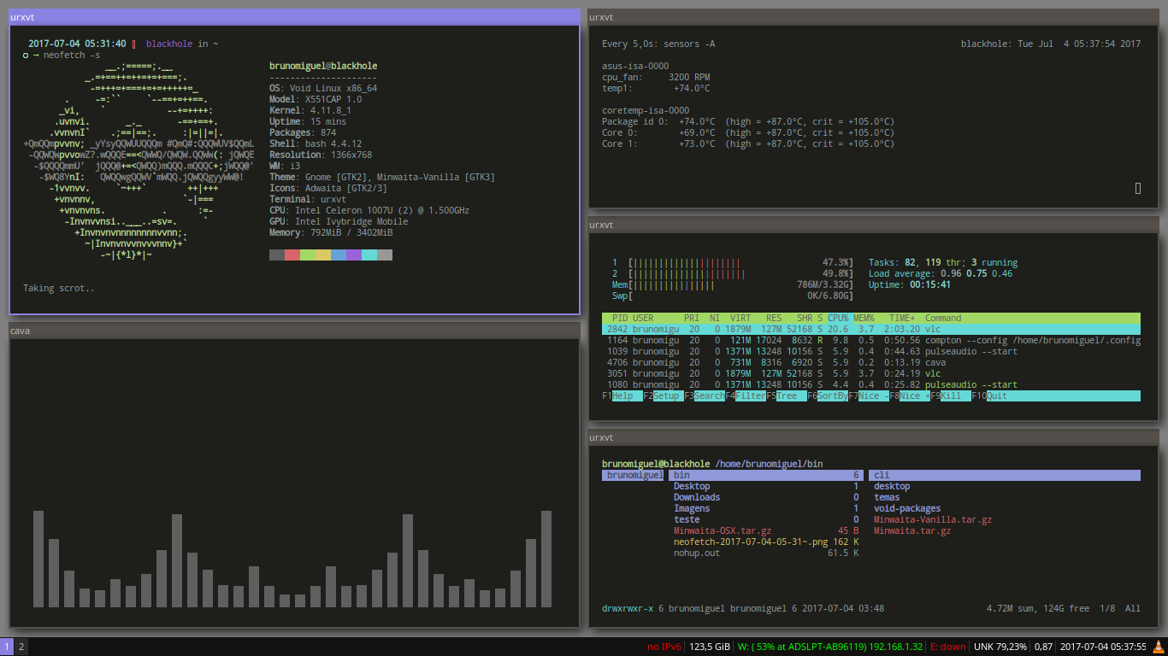Select the vlc process with PID 3051
Viewport: 1168px width, 656px height.
[x=870, y=373]
